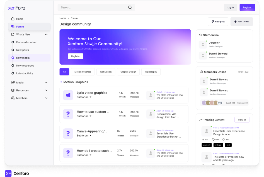
Task: Expand the Resources section chevron
Action: click(x=46, y=90)
